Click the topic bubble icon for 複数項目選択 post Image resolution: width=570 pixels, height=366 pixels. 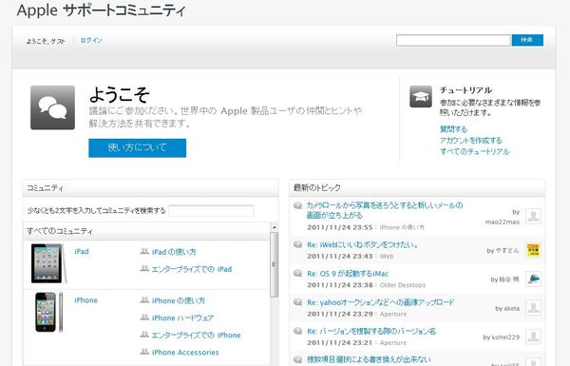pyautogui.click(x=297, y=359)
